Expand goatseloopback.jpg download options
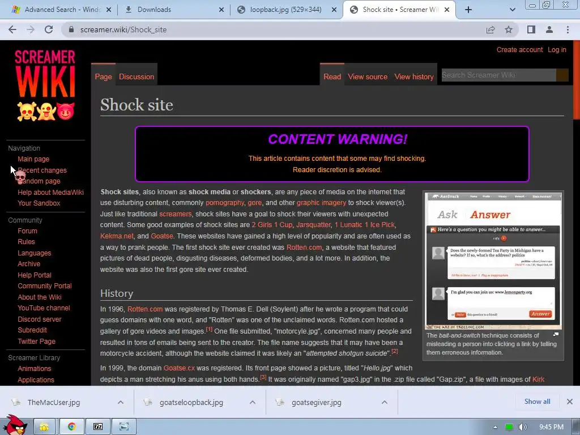Viewport: 580px width, 435px height. pyautogui.click(x=252, y=402)
